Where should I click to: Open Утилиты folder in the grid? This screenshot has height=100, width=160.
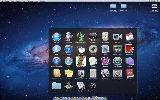[57, 86]
